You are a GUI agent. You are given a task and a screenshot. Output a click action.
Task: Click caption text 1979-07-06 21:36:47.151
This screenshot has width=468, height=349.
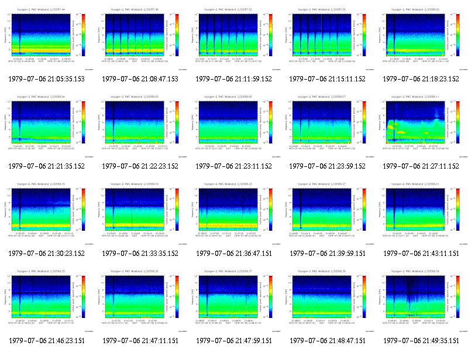tap(234, 254)
